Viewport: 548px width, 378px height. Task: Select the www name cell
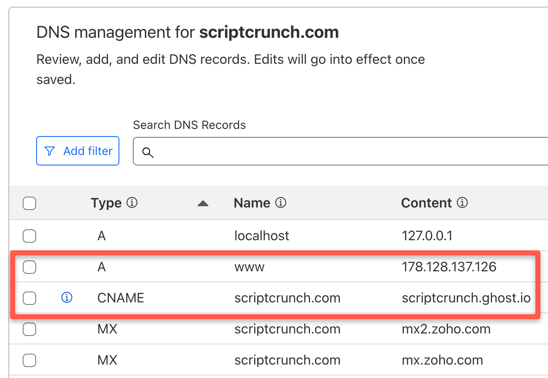coord(250,267)
